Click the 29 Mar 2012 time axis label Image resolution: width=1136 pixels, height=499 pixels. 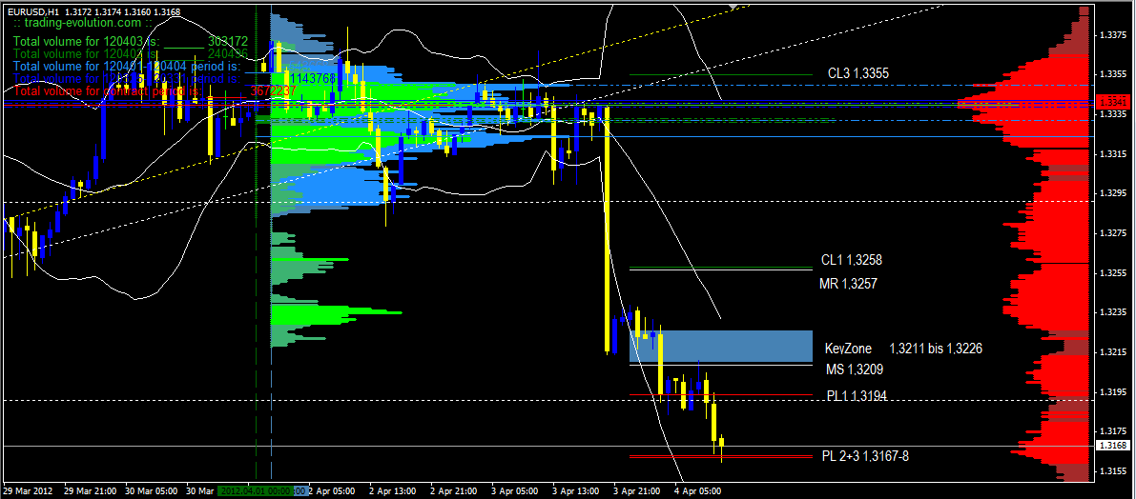coord(28,490)
